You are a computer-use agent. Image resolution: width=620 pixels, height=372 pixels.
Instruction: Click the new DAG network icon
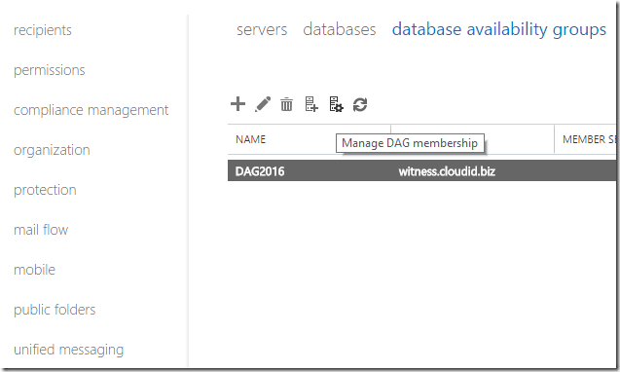tap(311, 104)
